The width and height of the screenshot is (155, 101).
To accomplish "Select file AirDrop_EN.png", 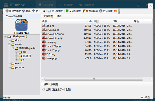I will click(x=54, y=34).
